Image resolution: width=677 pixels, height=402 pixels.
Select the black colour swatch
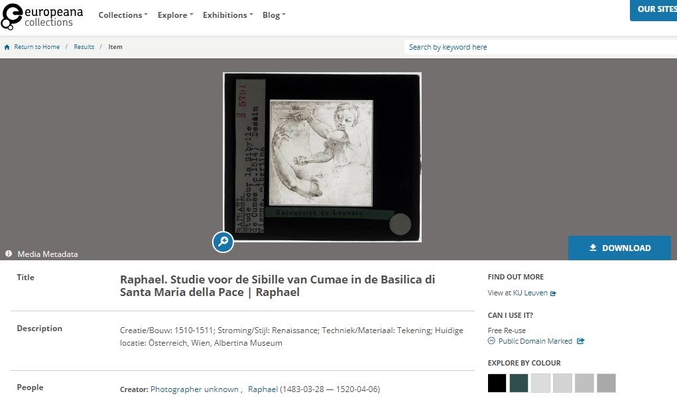coord(497,383)
